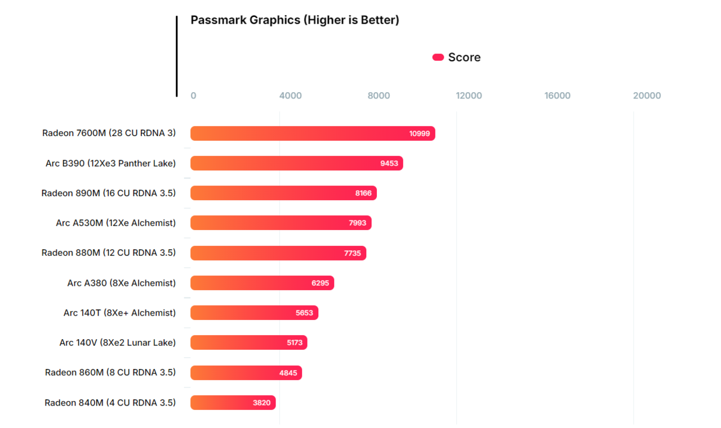Click the Radeon 7600M (28 CU RDNA 3) label
The height and width of the screenshot is (428, 721).
[x=109, y=133]
